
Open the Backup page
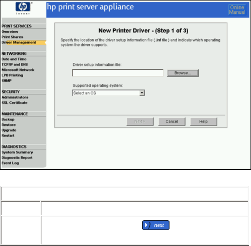click(8, 119)
